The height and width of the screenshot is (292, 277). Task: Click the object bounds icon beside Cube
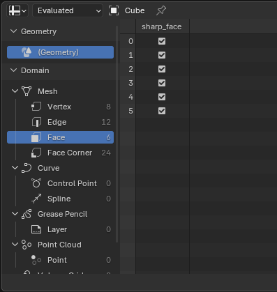click(114, 10)
